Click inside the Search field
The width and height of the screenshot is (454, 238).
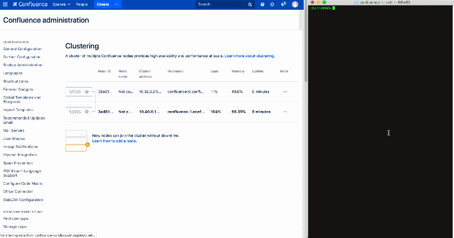[x=222, y=4]
